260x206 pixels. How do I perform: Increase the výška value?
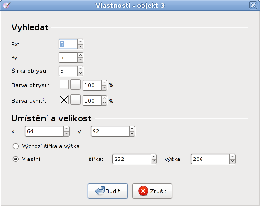pos(233,157)
